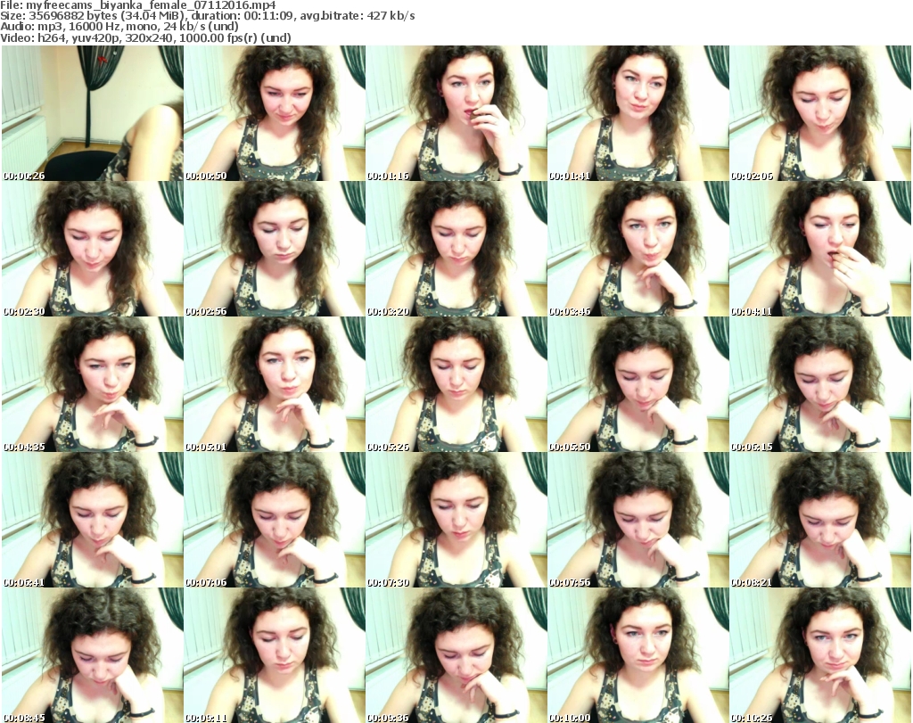Select the thumbnail stamped 00:01:41
The width and height of the screenshot is (913, 723).
[637, 113]
